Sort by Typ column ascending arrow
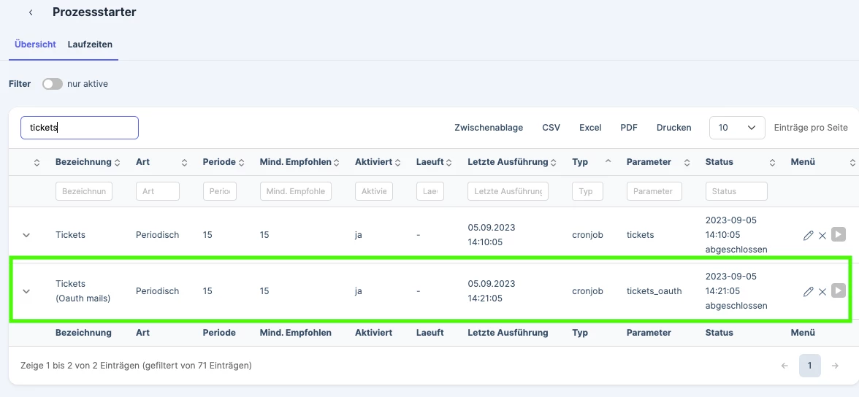 [608, 161]
